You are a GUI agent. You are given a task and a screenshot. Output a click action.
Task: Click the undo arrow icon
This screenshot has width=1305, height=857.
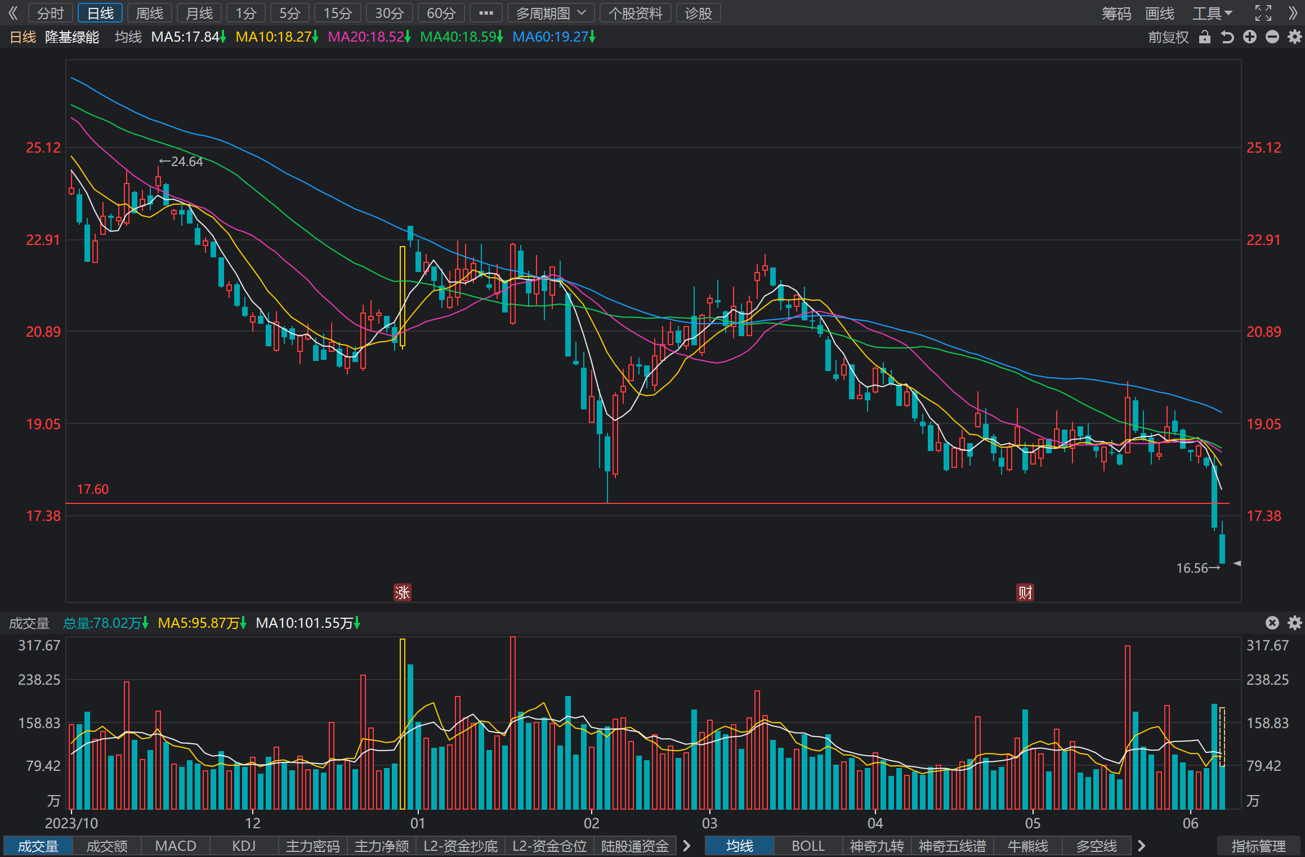click(1227, 37)
